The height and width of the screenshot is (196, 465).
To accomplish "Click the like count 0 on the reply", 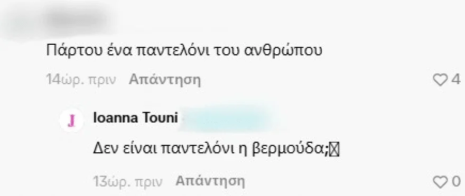I will 456,182.
